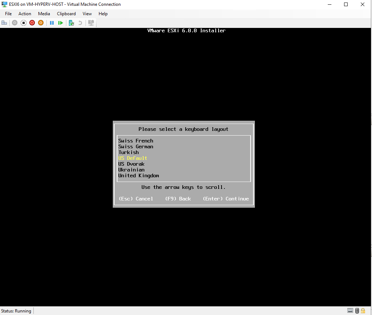Click the 'Please select a keyboard layout' heading
This screenshot has width=372, height=315.
183,129
